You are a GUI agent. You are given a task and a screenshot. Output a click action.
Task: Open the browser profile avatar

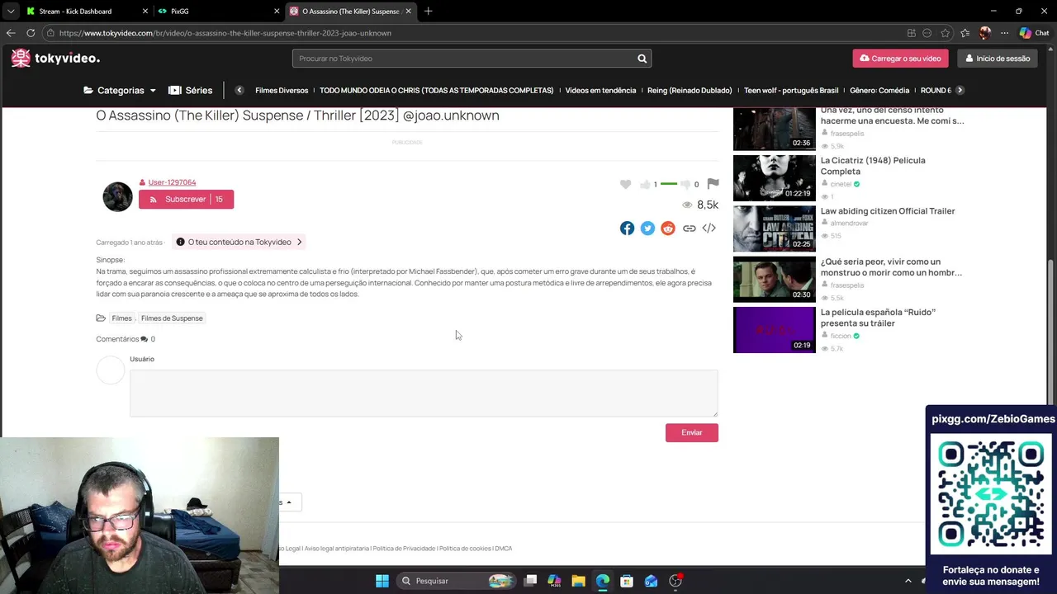[984, 33]
